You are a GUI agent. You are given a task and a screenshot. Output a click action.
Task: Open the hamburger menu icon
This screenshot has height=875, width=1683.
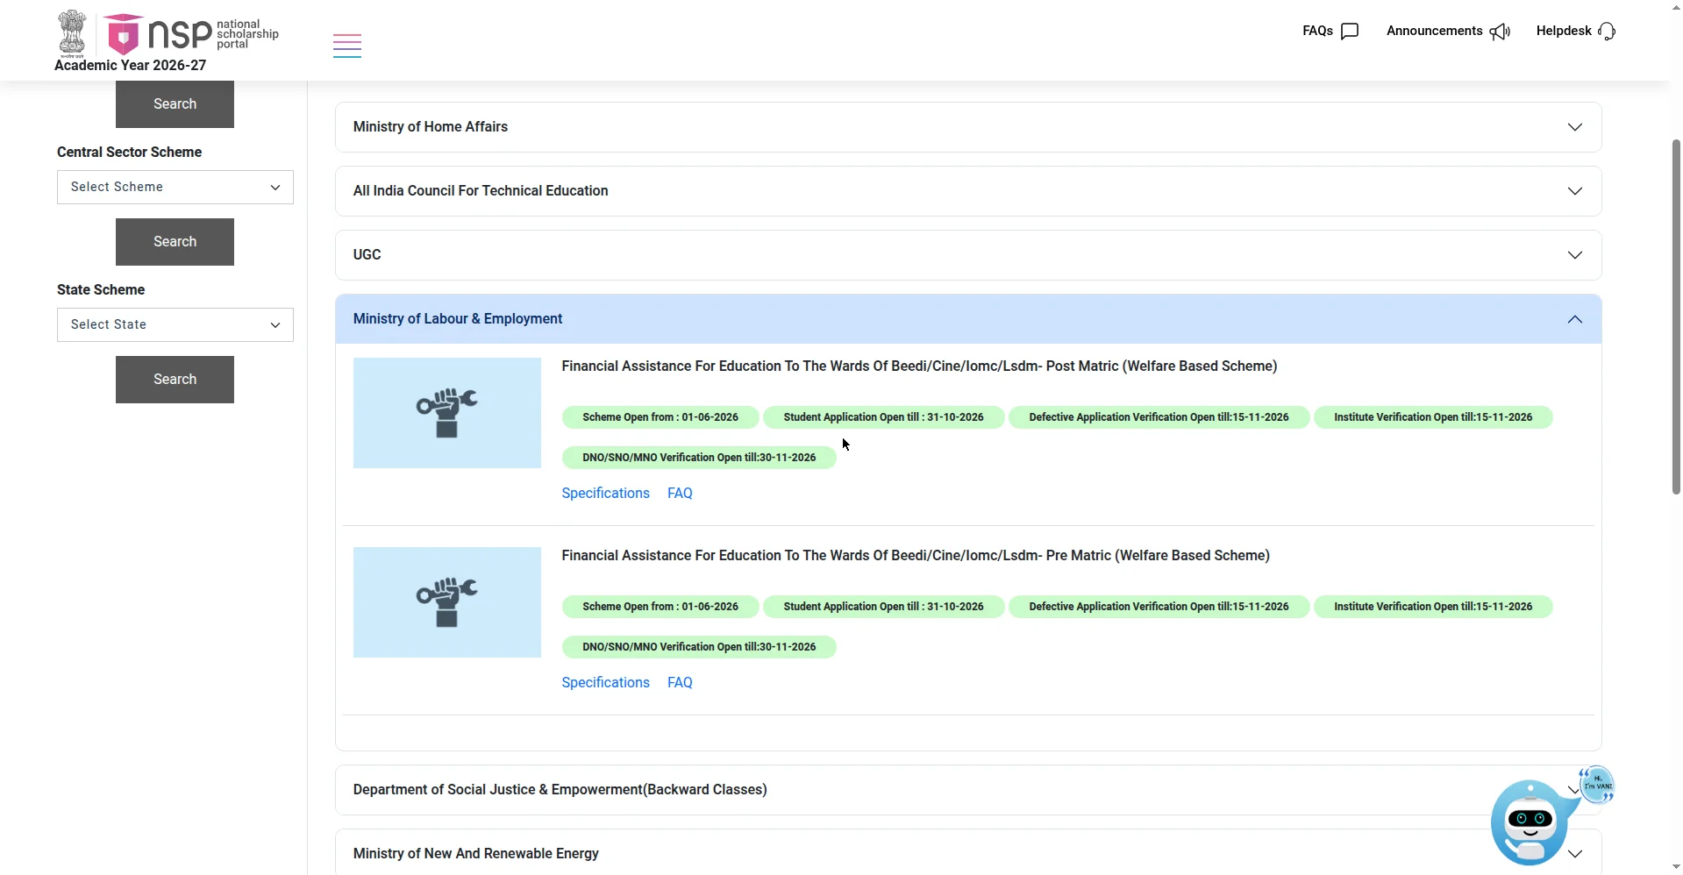347,46
